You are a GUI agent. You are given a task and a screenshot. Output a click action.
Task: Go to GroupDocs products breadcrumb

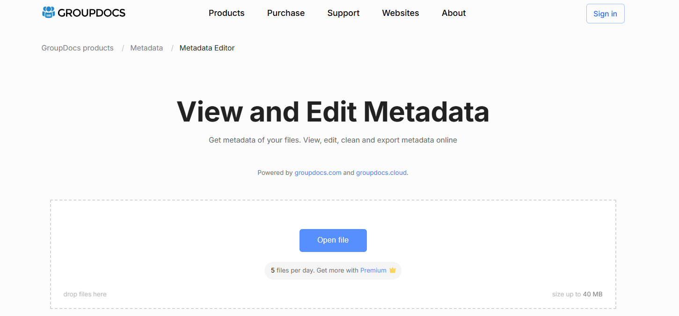coord(78,48)
